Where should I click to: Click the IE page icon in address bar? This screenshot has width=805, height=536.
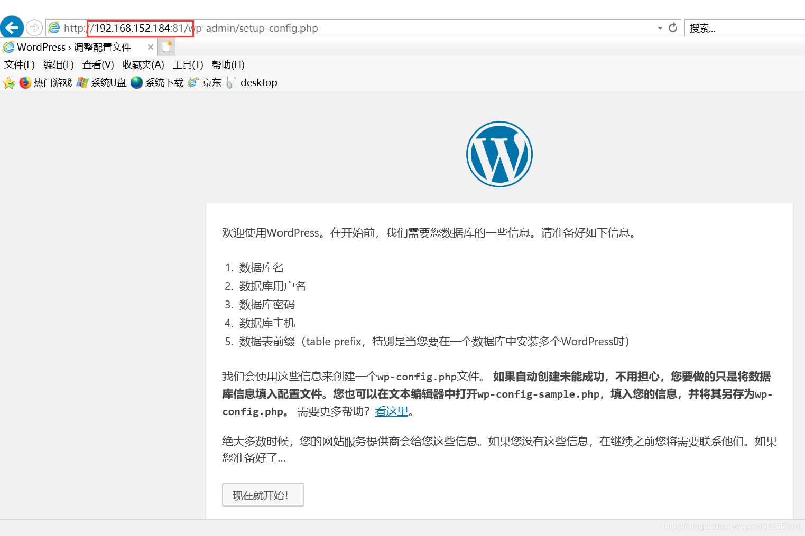pos(54,28)
